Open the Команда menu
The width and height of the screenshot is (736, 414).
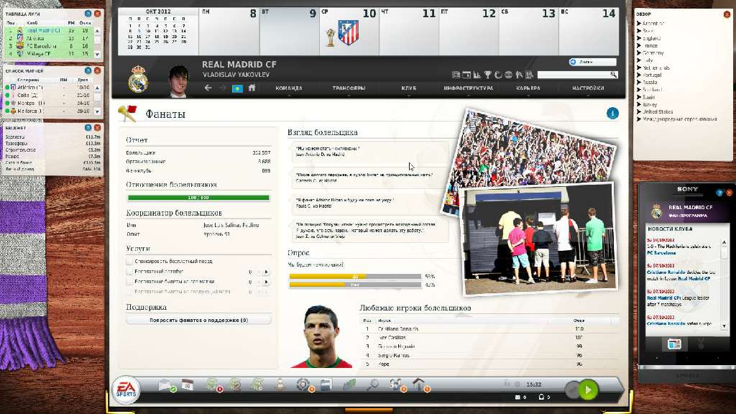(x=289, y=88)
